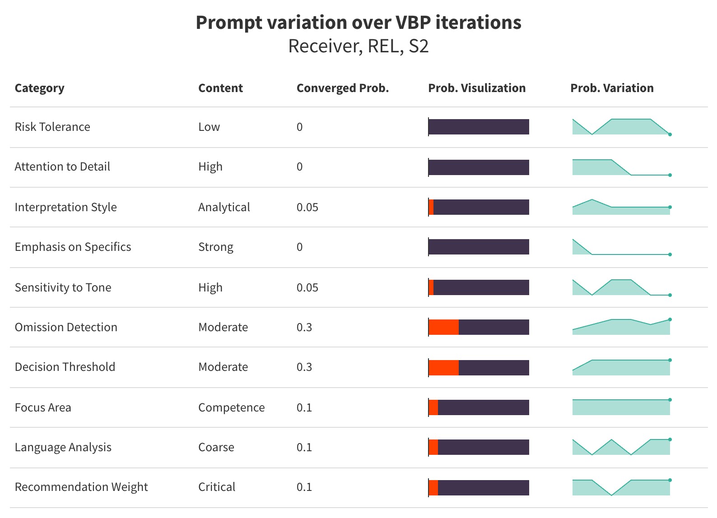717x518 pixels.
Task: Select the Language Analysis zigzag sparkline
Action: click(621, 447)
